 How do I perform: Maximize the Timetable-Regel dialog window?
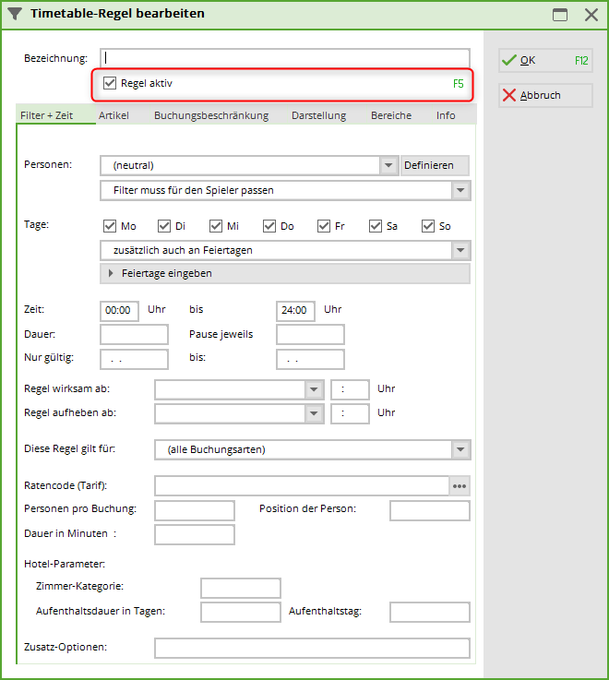(559, 14)
